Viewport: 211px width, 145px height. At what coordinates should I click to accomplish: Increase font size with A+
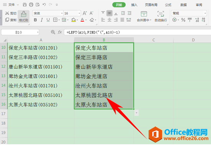(x=85, y=13)
